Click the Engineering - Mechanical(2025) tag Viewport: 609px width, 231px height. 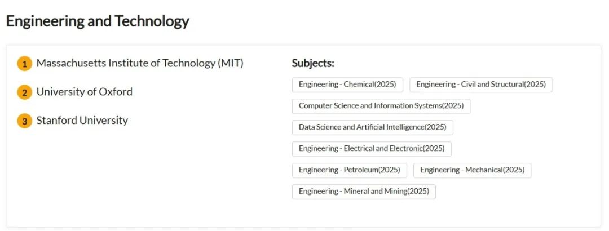click(x=473, y=170)
